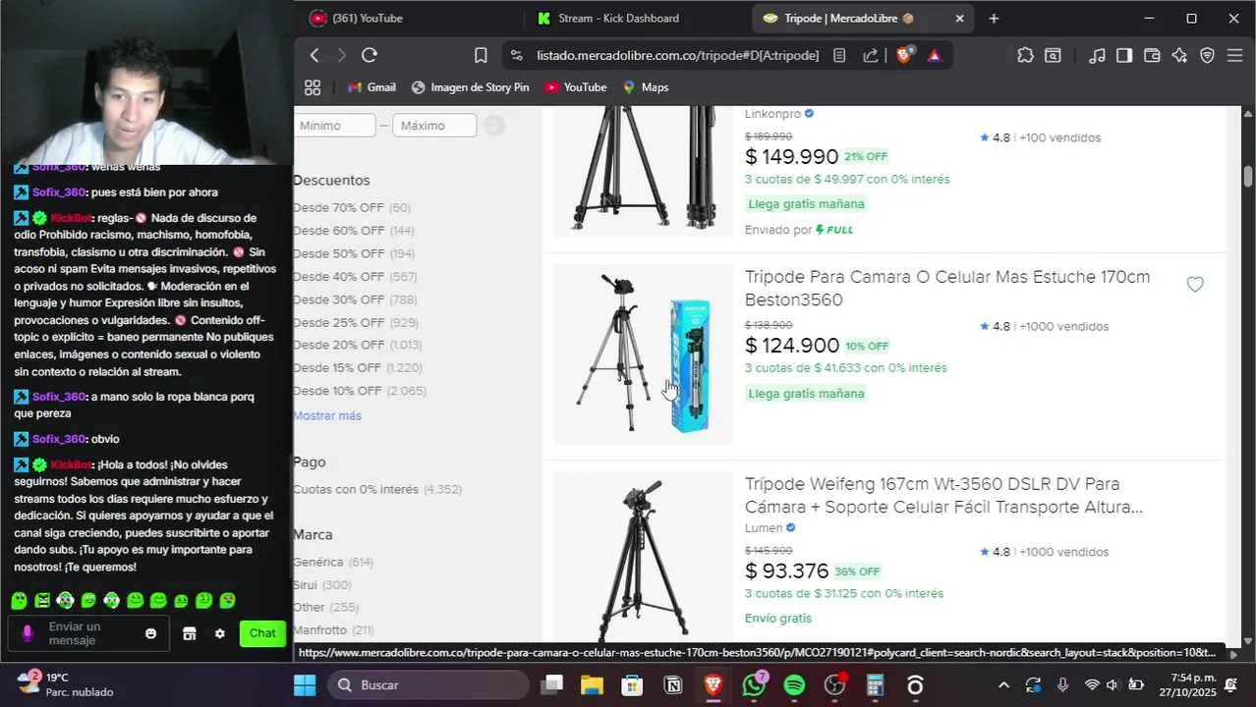
Task: Open reader mode icon in address bar
Action: 839,56
